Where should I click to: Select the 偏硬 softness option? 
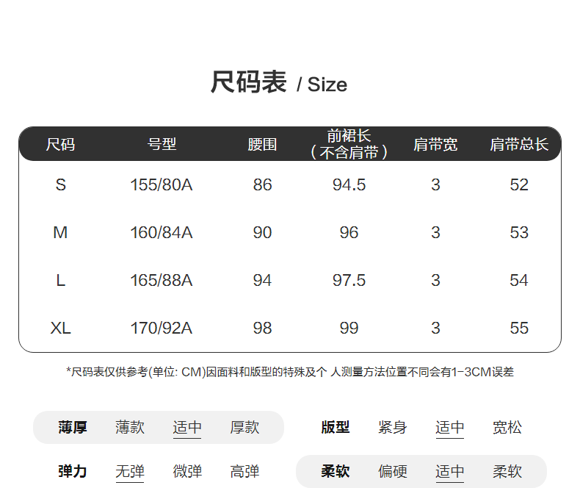(393, 472)
